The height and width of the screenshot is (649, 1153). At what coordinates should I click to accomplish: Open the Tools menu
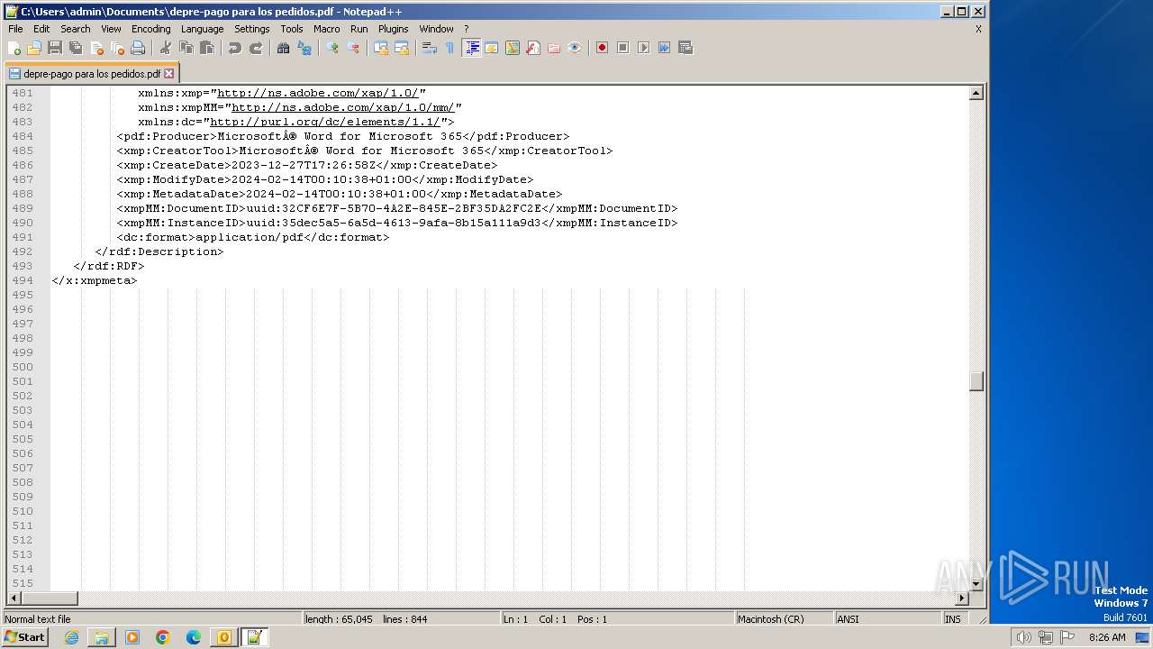(292, 29)
